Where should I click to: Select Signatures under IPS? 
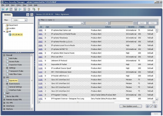[x=13, y=80]
